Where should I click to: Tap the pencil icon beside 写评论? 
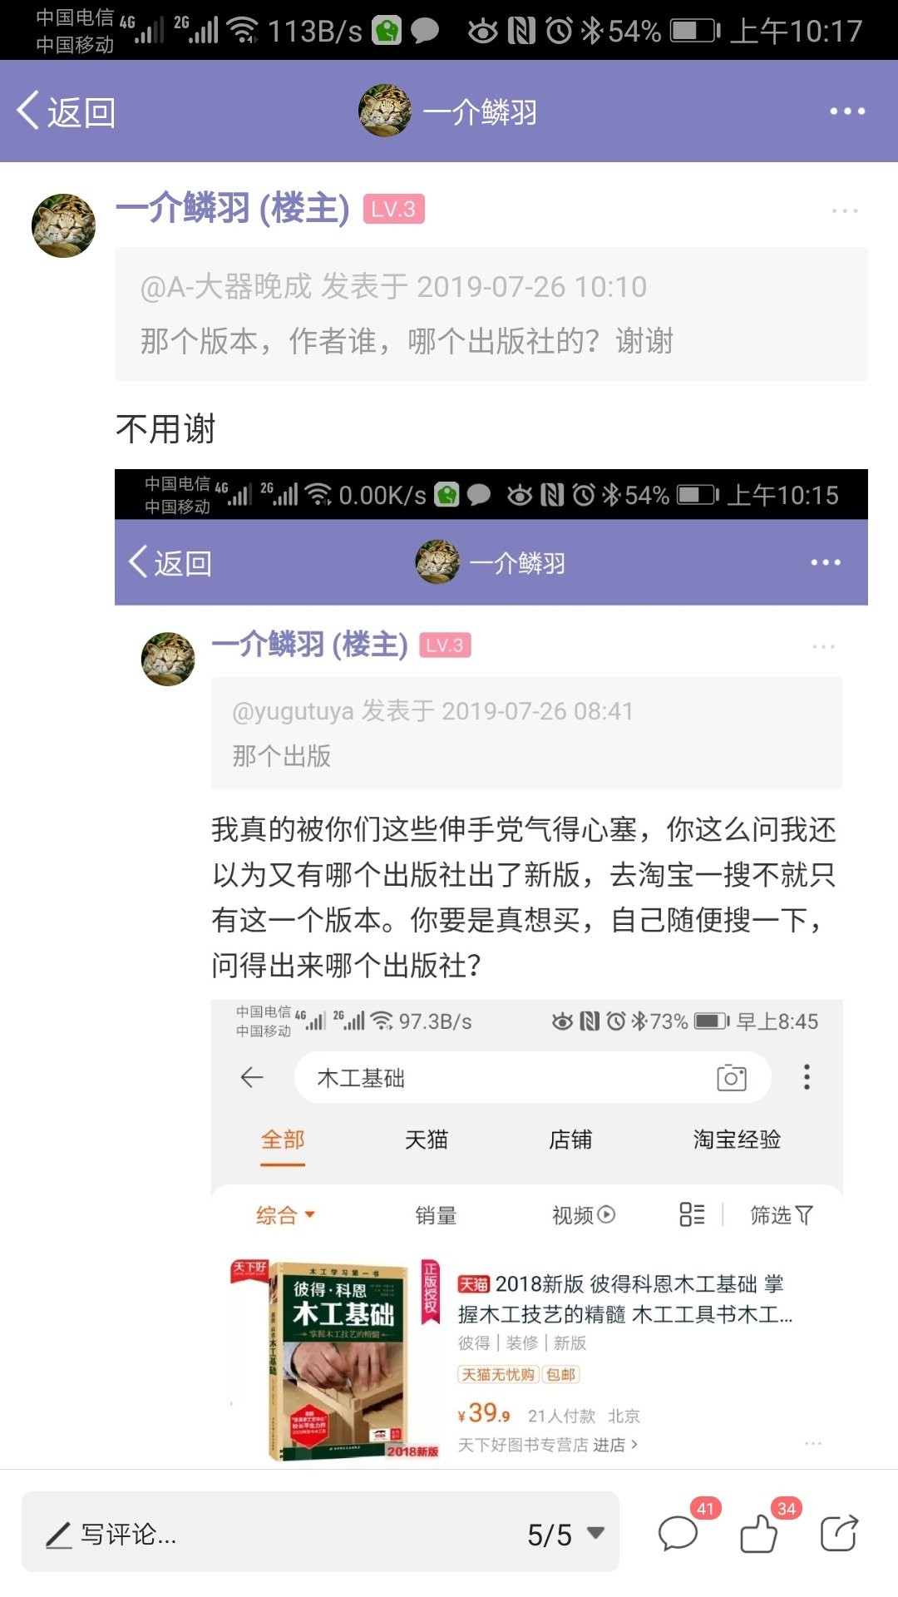click(x=58, y=1535)
